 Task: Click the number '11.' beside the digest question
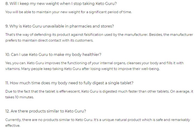(x=7, y=83)
